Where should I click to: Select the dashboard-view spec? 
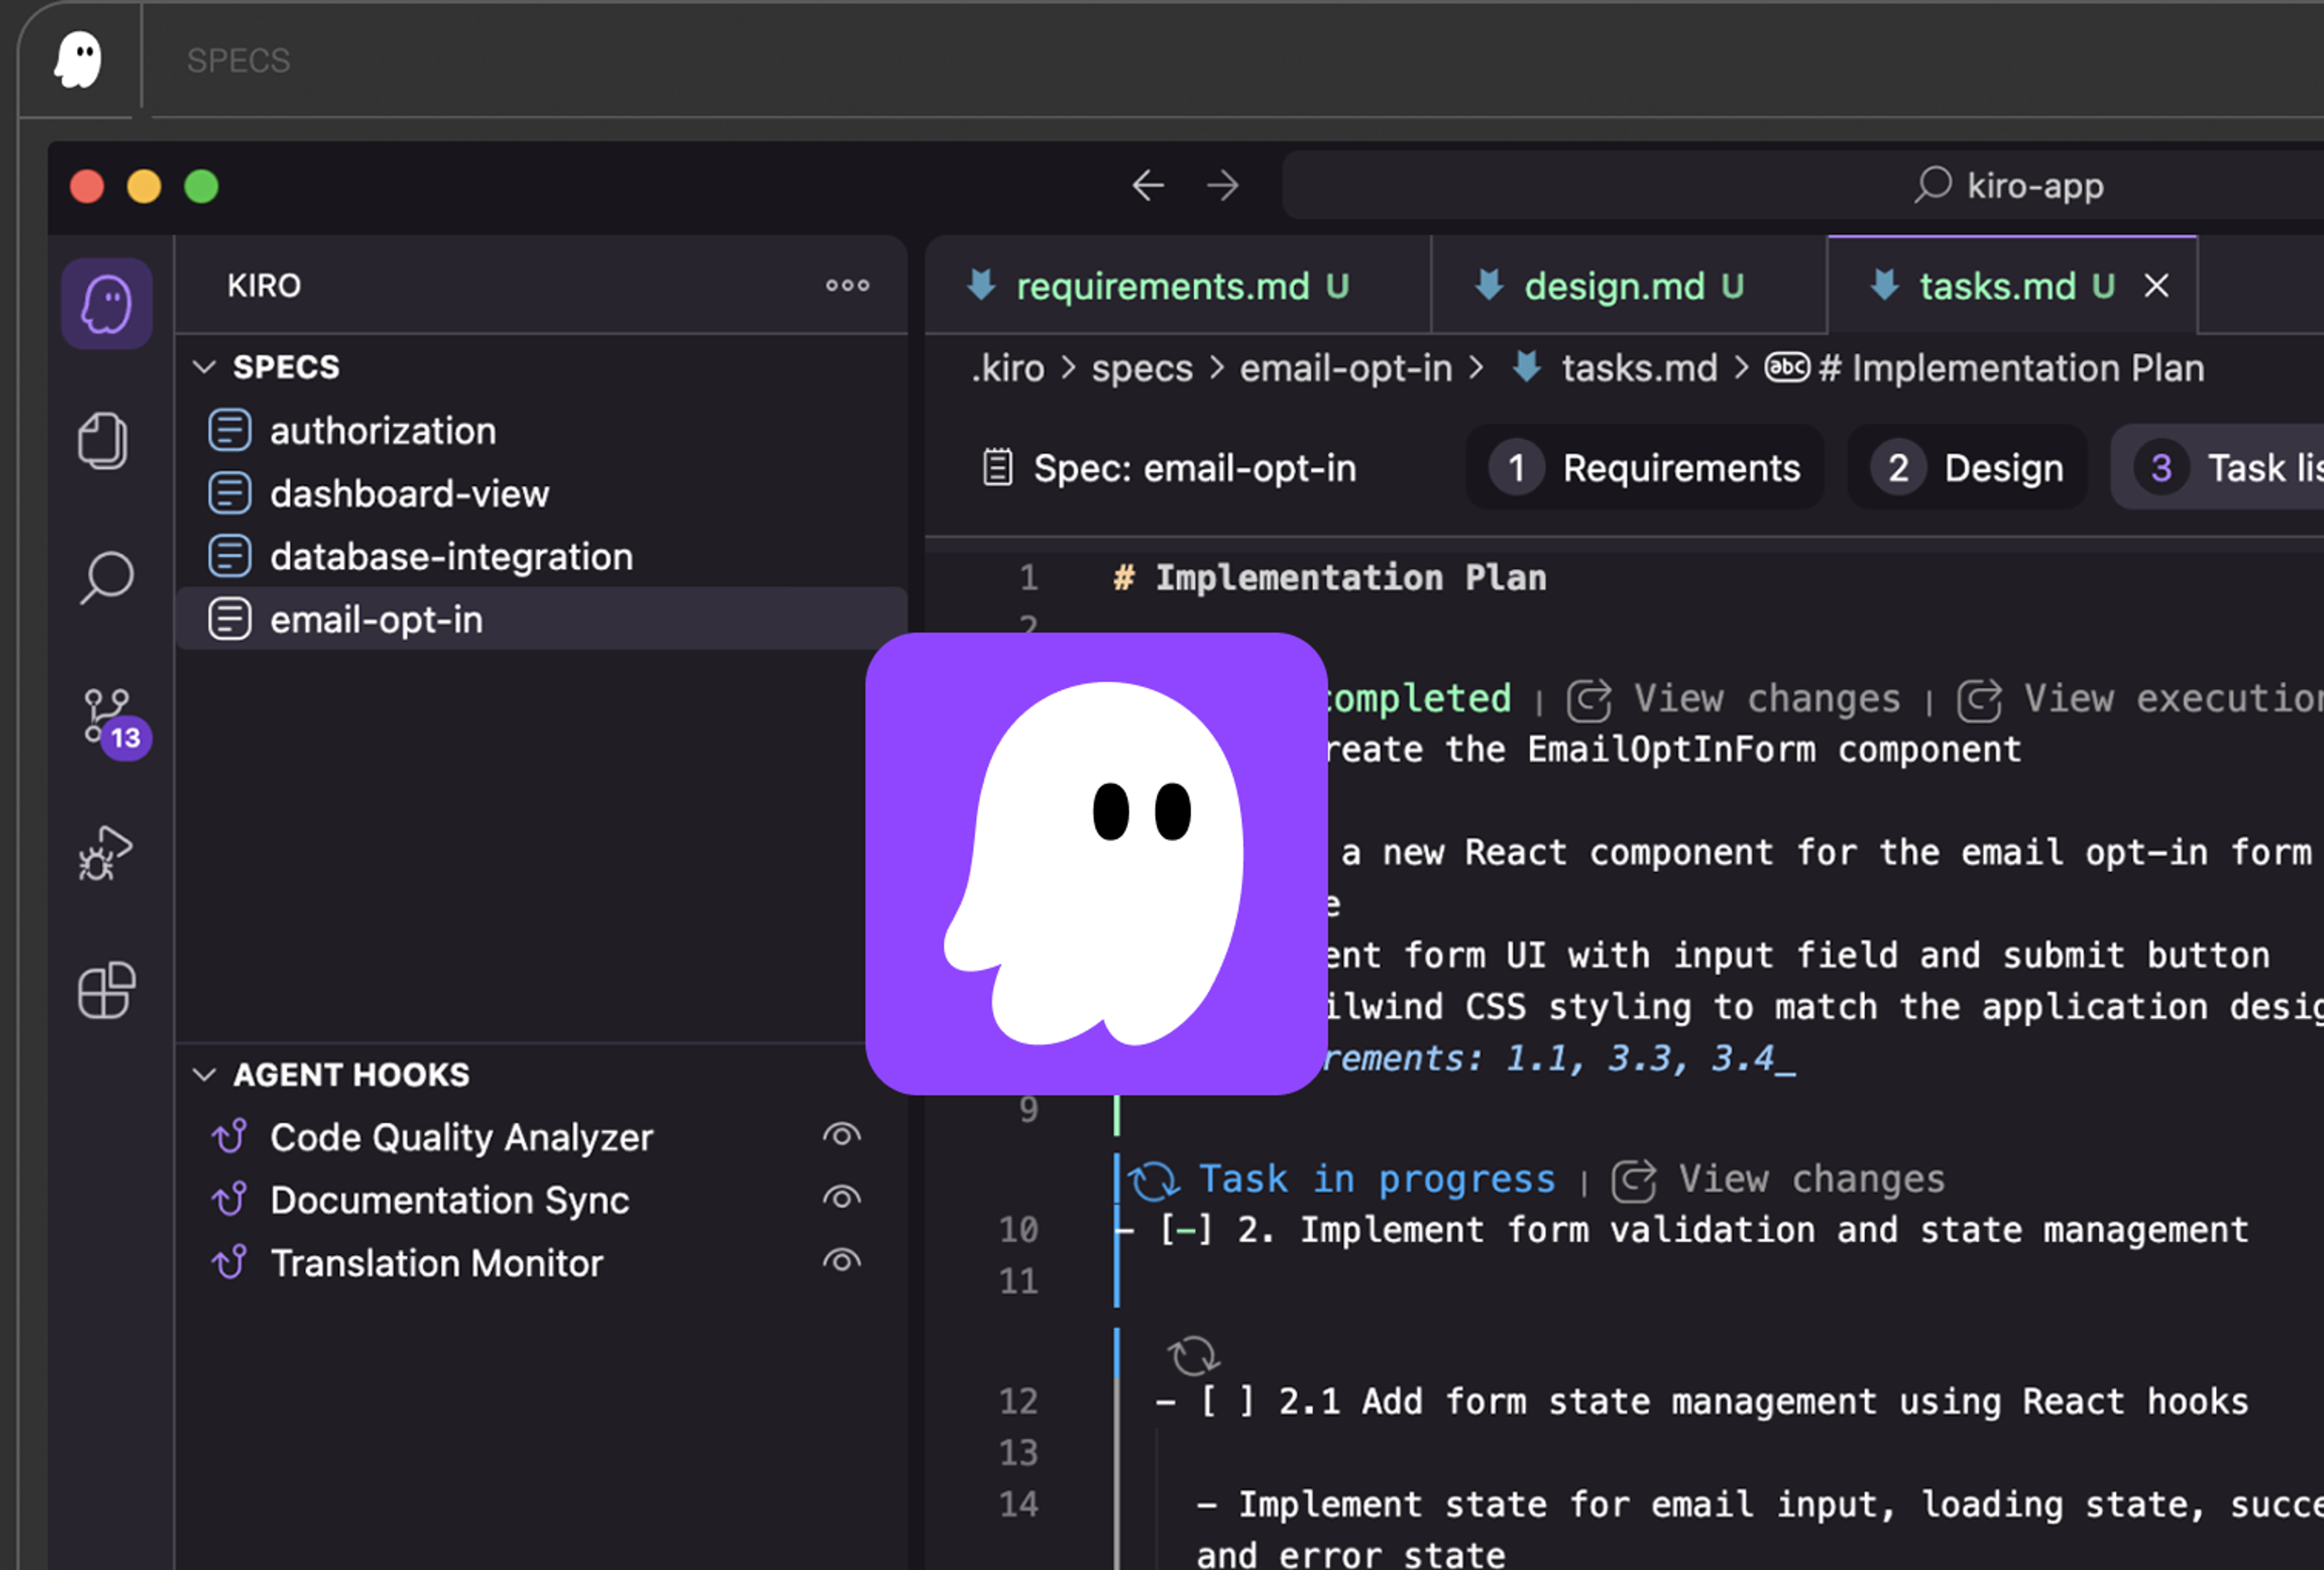(541, 494)
